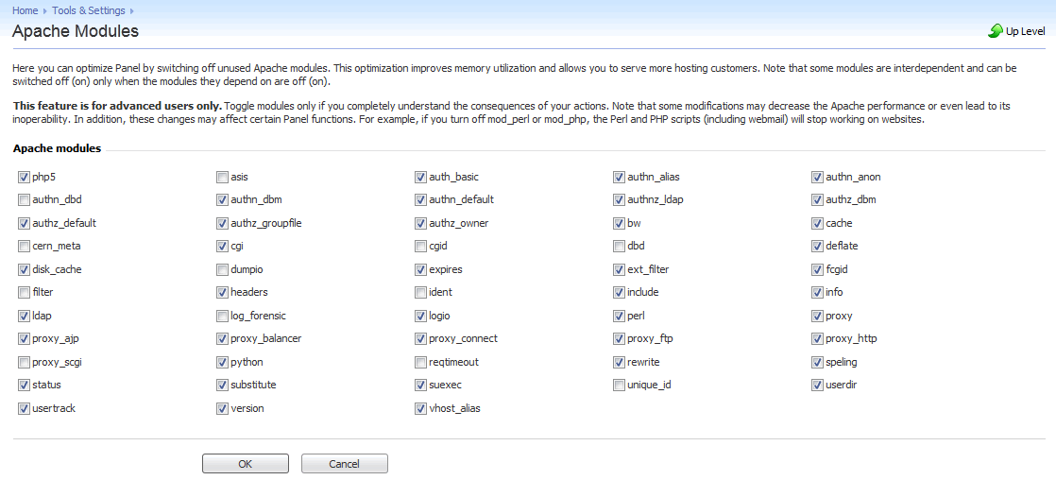Toggle the auth_basic checkbox
Image resolution: width=1056 pixels, height=480 pixels.
point(420,177)
